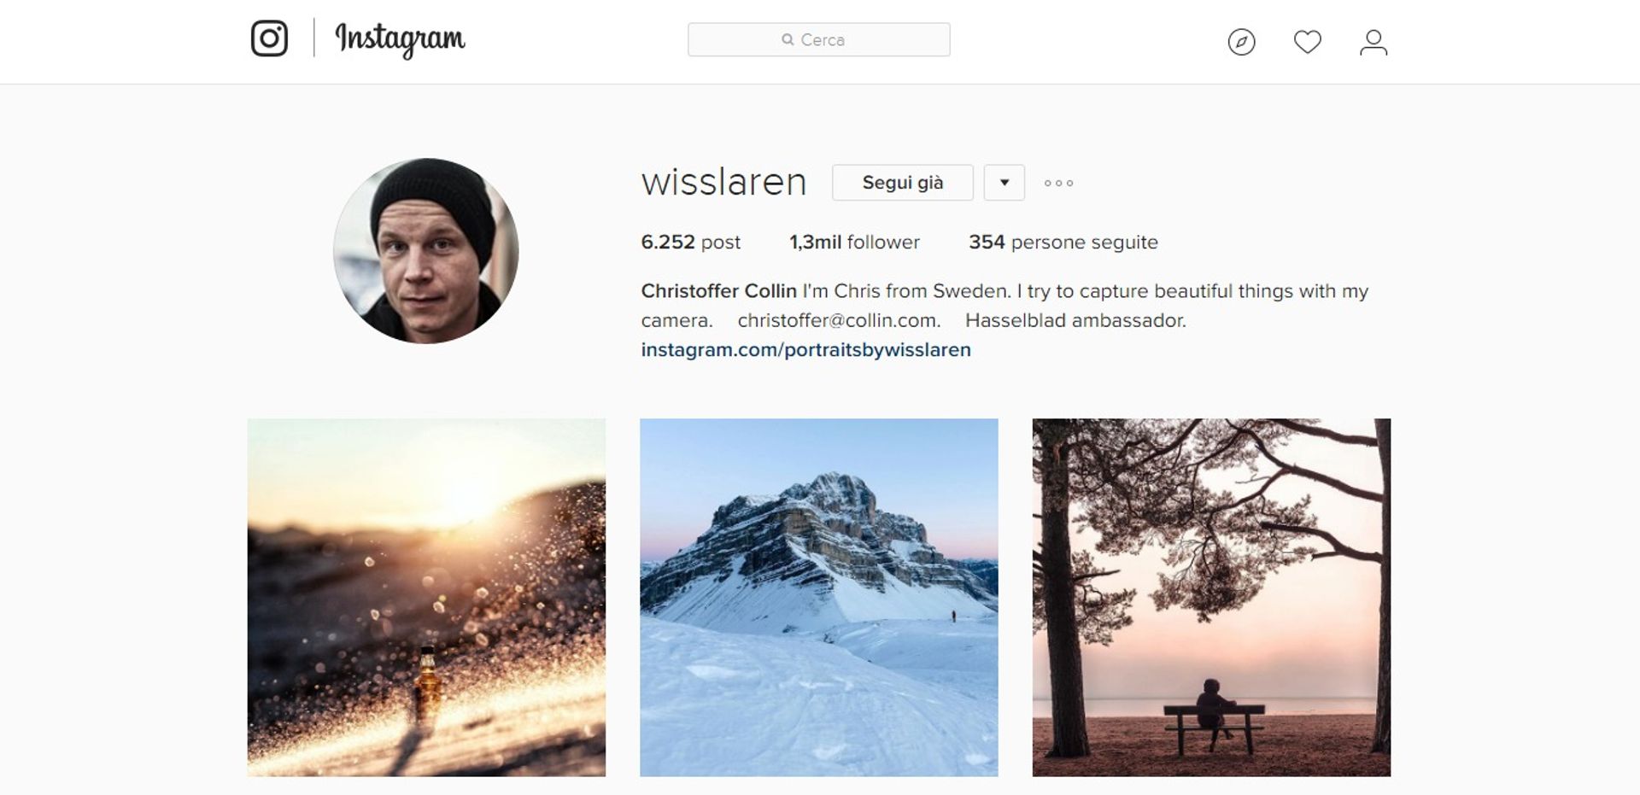
Task: Open the bench under trees photo
Action: tap(1211, 597)
